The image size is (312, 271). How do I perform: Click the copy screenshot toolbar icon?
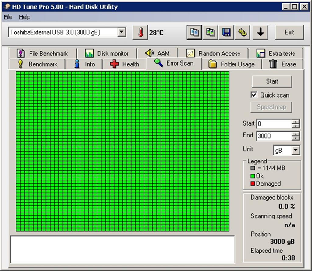point(210,32)
